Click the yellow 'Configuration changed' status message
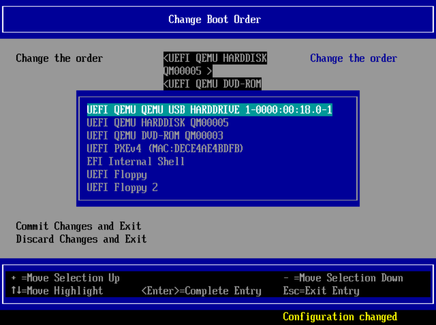Viewport: 436px width, 325px height. (x=340, y=317)
